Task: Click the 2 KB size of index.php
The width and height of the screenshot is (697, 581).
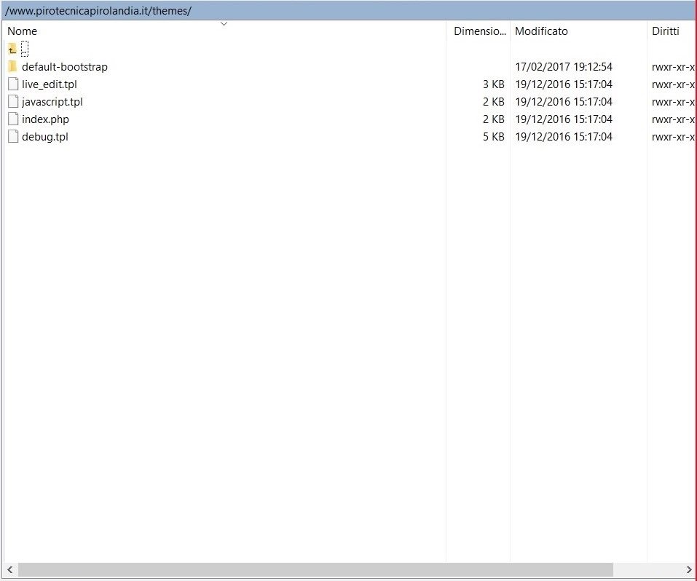Action: tap(493, 119)
